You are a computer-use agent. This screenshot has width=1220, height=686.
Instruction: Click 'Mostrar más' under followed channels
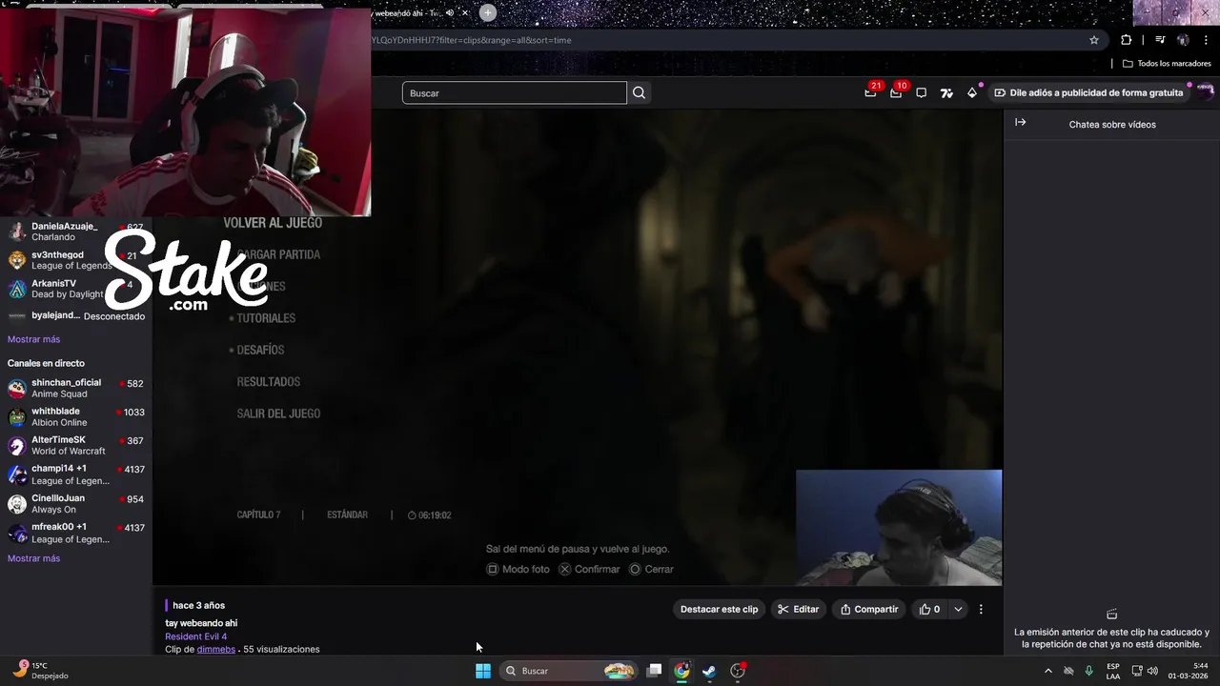(x=33, y=339)
